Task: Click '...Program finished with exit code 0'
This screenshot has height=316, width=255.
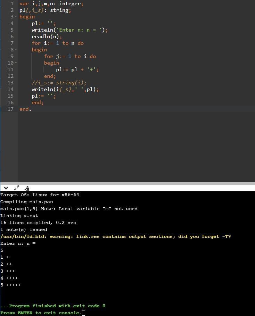Action: coord(53,306)
